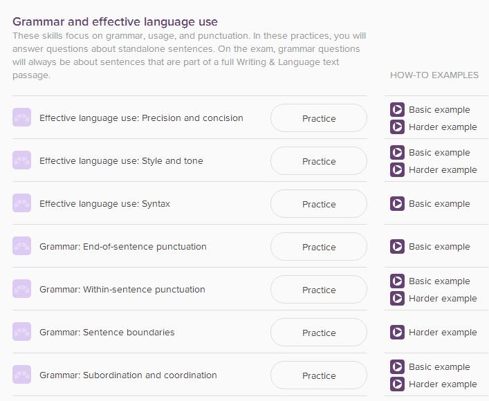
Task: Click skill-level icon beside Precision and concision
Action: pyautogui.click(x=22, y=118)
